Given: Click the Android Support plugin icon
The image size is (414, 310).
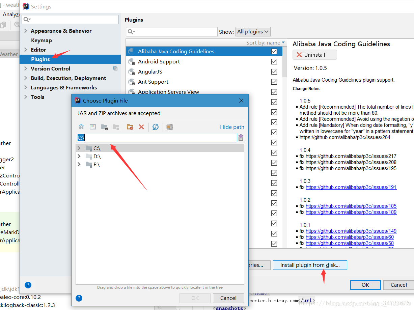Looking at the screenshot, I should click(132, 62).
